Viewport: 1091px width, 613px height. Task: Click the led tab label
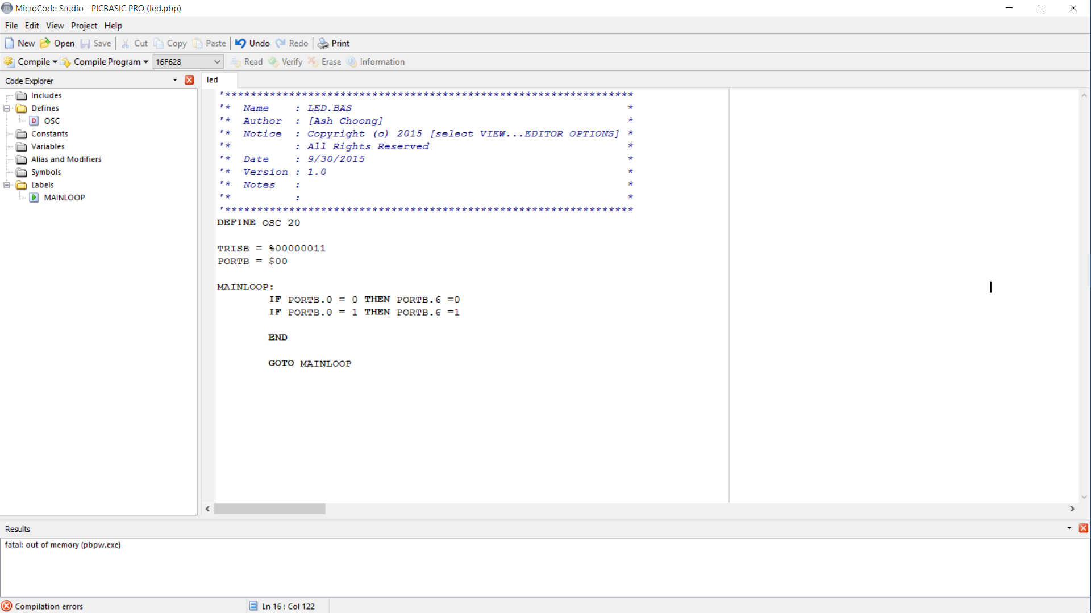[212, 79]
